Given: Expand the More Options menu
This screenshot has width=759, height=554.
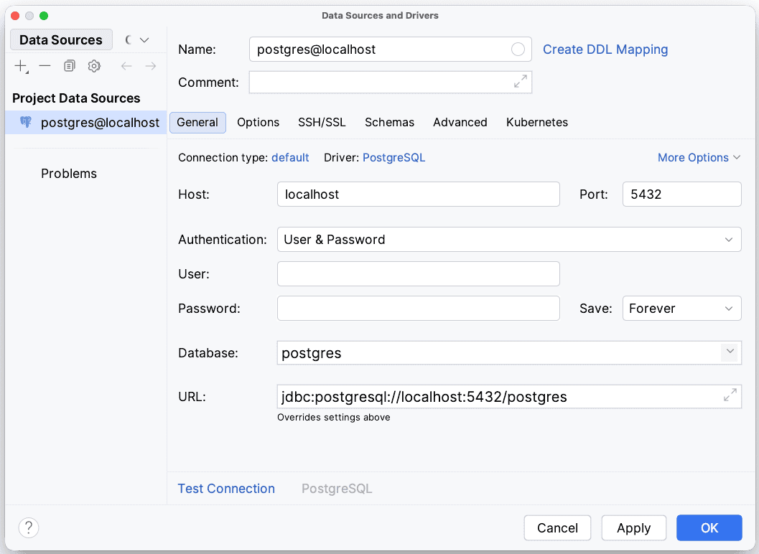Looking at the screenshot, I should [698, 158].
